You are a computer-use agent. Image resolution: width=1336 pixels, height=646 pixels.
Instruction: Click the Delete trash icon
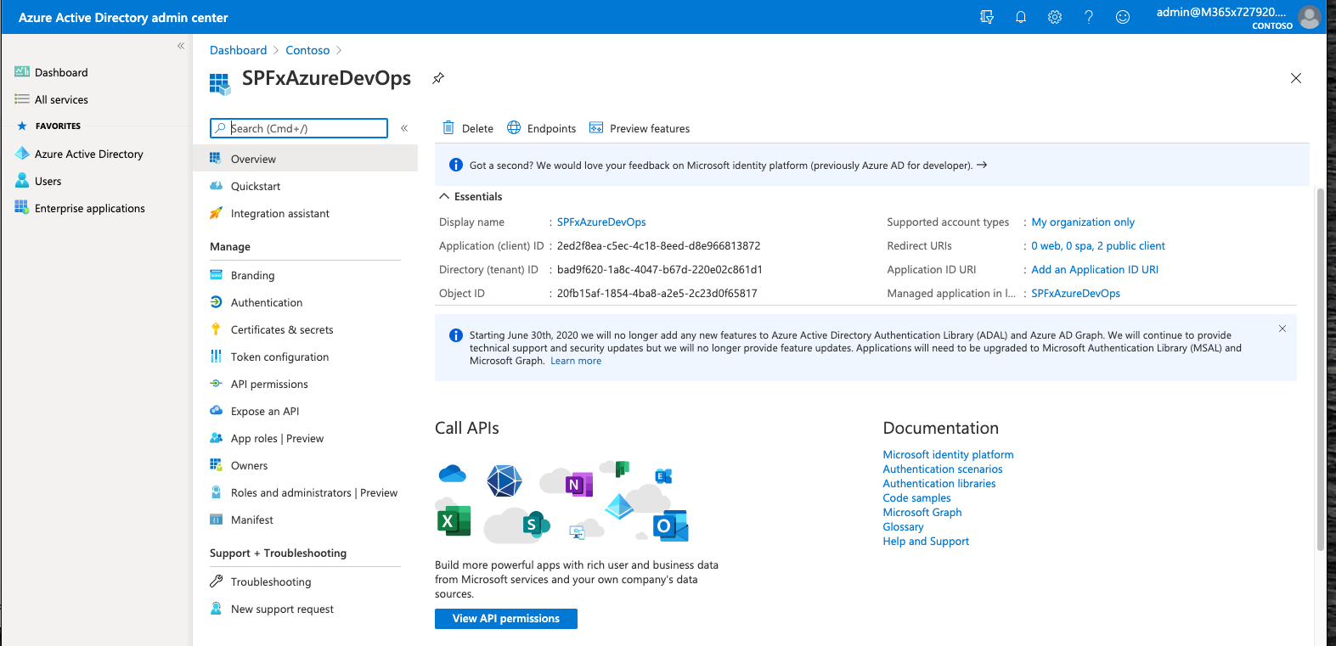(x=448, y=128)
